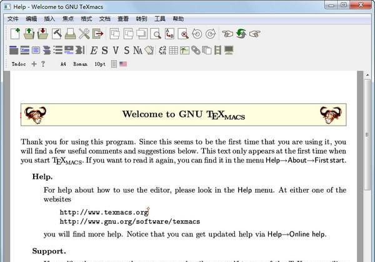The height and width of the screenshot is (262, 375).
Task: Open preferences with the wrench-and-screwdriver icon
Action: [x=84, y=34]
